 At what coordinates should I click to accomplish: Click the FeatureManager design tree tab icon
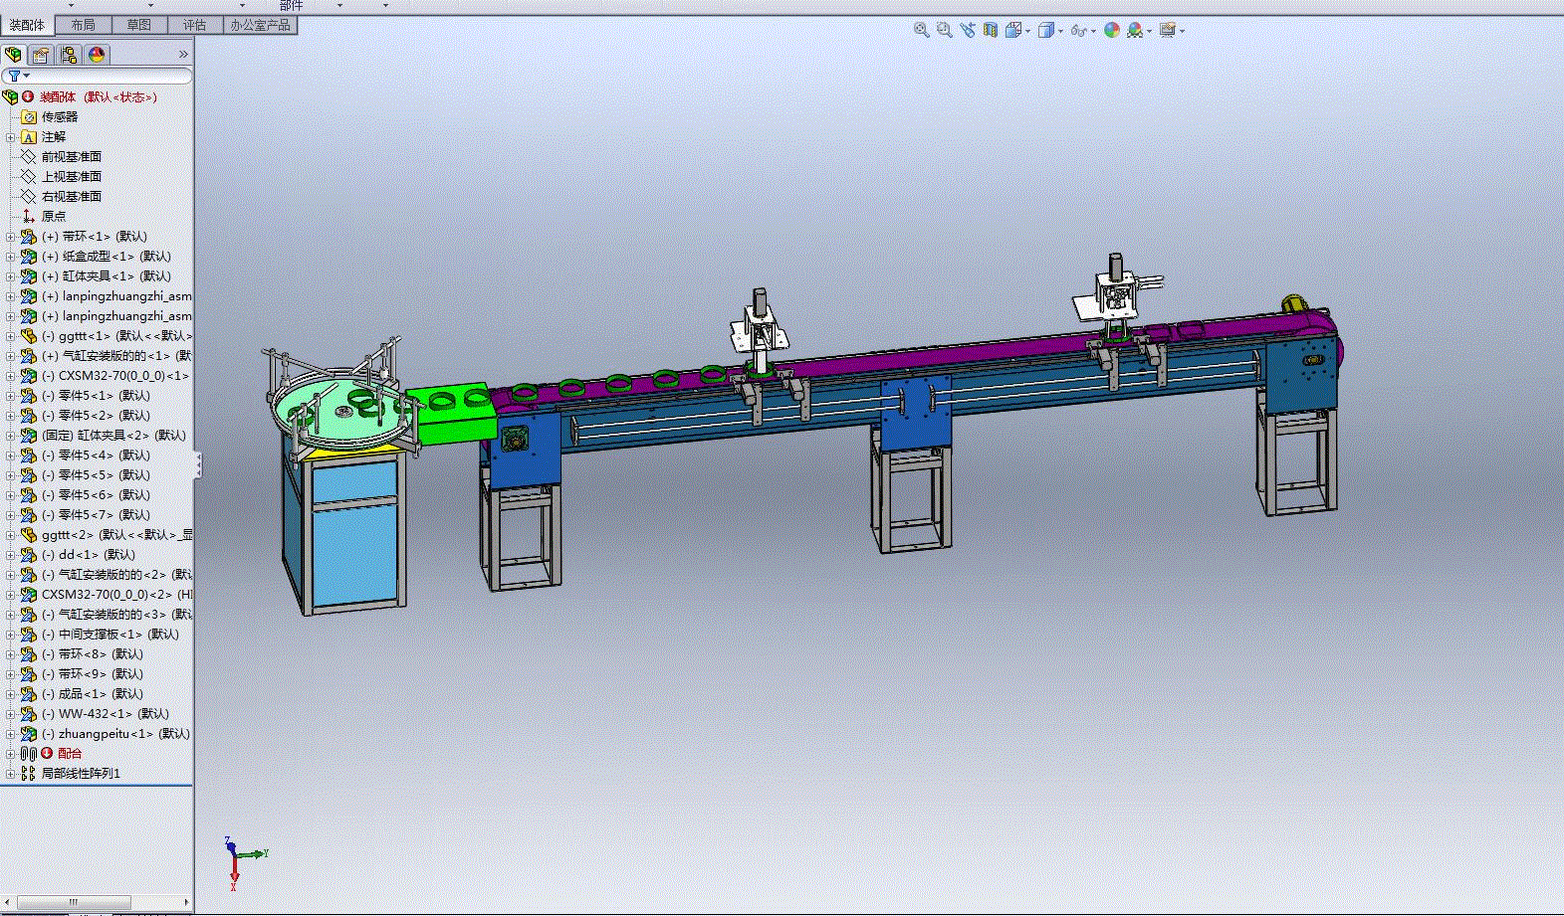tap(13, 55)
